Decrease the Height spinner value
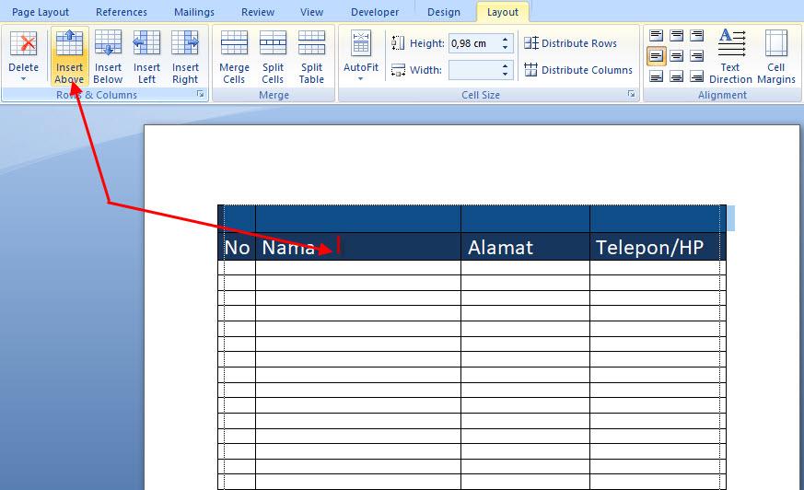The width and height of the screenshot is (804, 490). (505, 48)
